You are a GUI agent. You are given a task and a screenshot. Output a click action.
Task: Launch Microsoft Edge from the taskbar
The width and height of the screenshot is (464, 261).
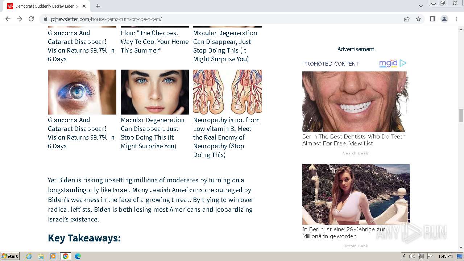[78, 256]
